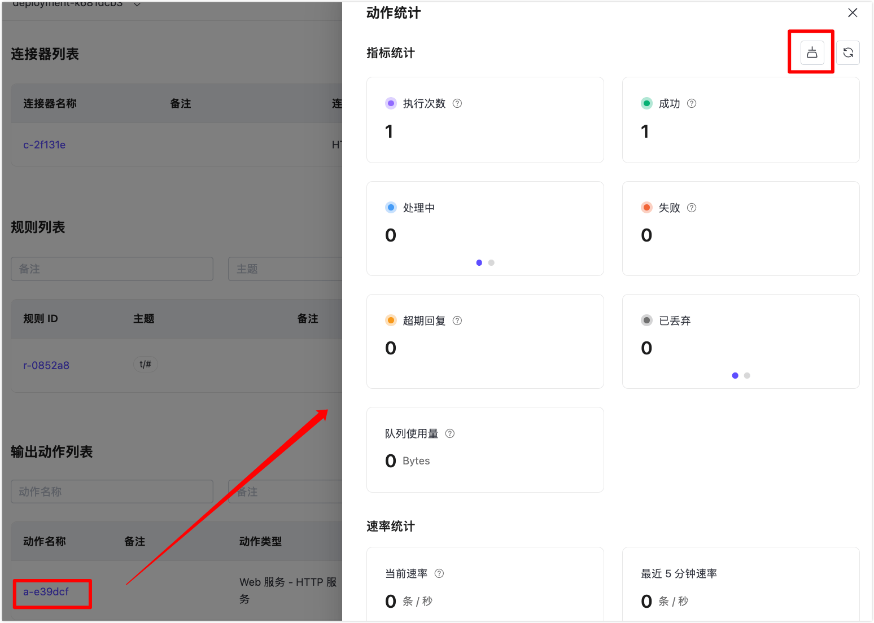Screen dimensions: 874x623
Task: Open action a-e39dcf
Action: point(46,592)
